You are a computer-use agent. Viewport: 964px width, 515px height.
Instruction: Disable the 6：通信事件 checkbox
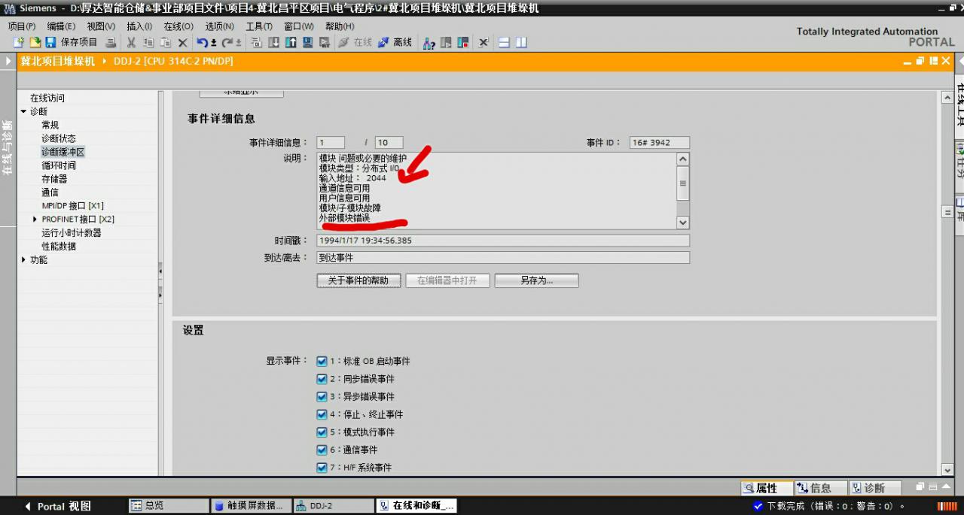tap(322, 450)
